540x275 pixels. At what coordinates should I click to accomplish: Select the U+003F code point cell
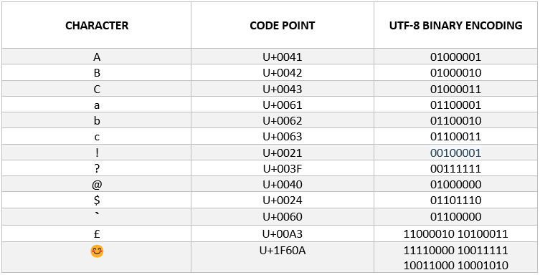tap(283, 169)
